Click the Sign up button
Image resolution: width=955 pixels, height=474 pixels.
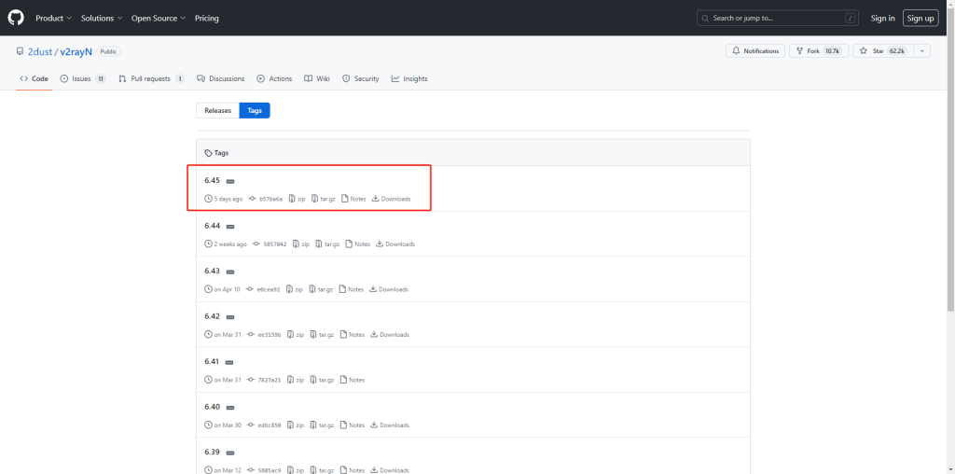[x=920, y=19]
